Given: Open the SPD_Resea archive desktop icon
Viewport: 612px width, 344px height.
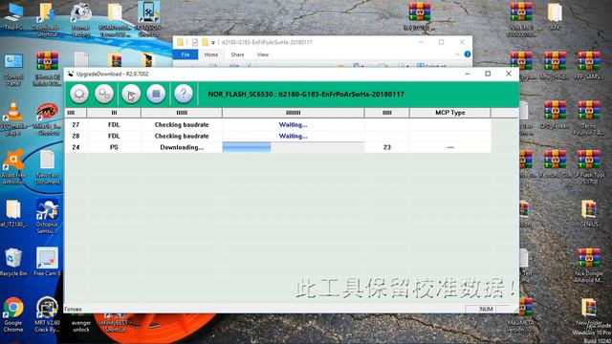Looking at the screenshot, I should [555, 115].
